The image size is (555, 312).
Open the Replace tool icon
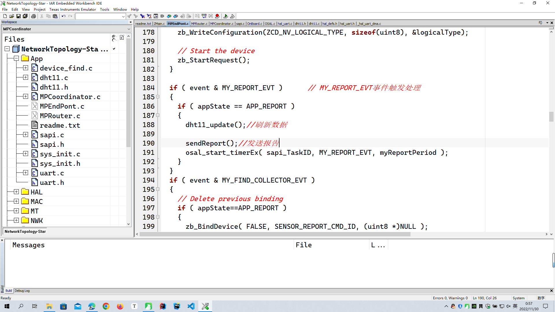click(x=149, y=16)
